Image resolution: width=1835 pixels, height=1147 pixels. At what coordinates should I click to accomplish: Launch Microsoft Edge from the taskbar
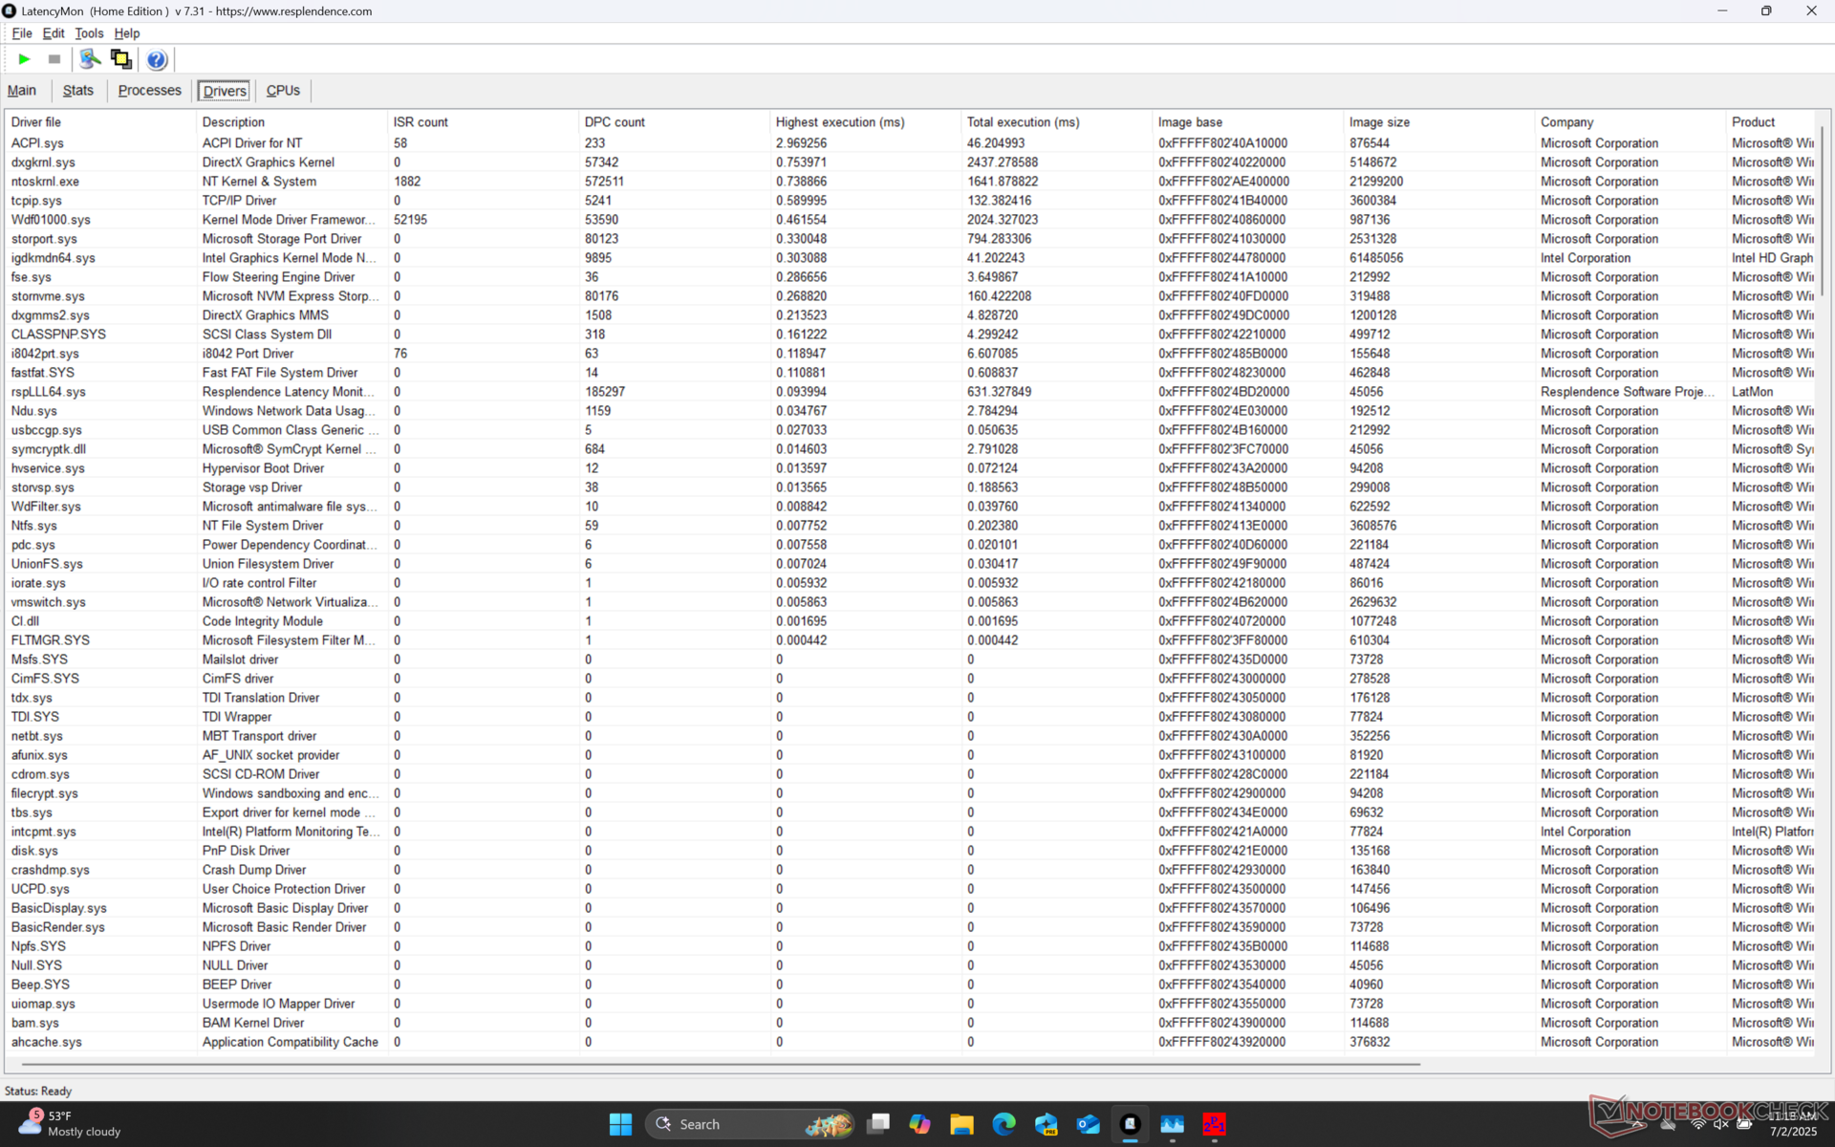click(x=1004, y=1124)
